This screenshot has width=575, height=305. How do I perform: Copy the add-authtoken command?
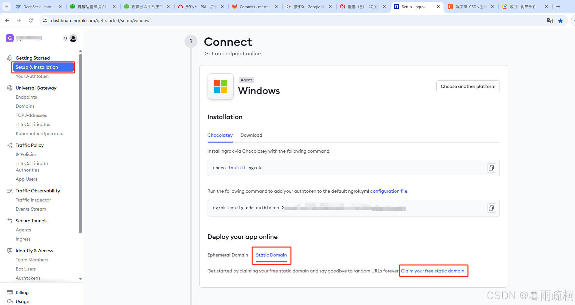491,208
